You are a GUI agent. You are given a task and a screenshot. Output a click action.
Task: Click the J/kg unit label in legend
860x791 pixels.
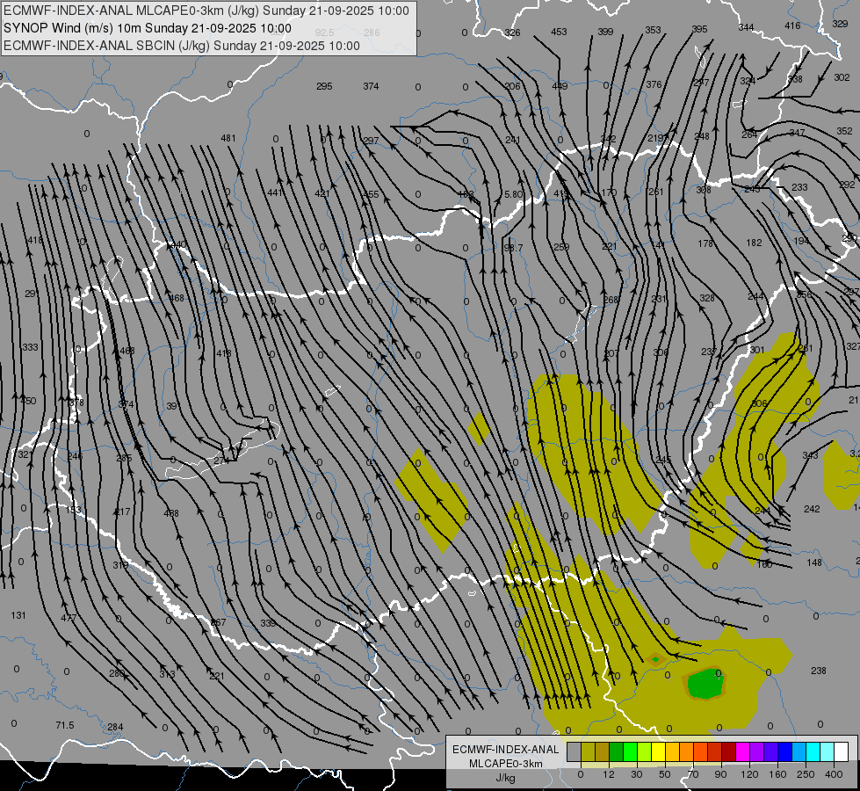tap(506, 778)
